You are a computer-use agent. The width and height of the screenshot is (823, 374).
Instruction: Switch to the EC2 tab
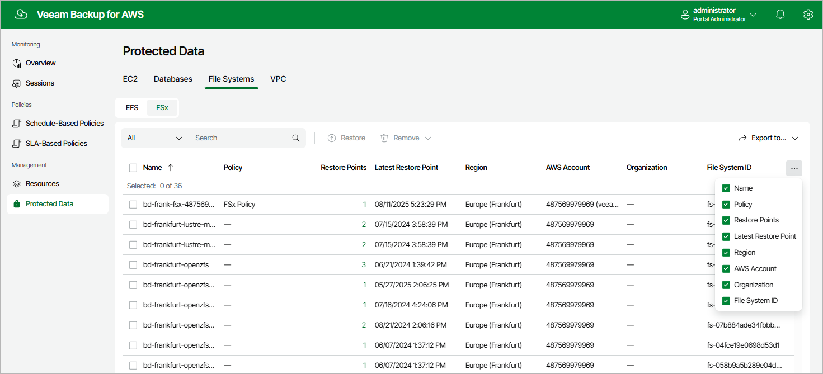pos(130,79)
